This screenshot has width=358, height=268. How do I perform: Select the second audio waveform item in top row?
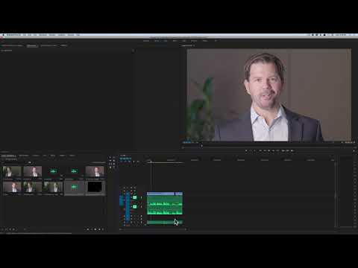tap(74, 171)
